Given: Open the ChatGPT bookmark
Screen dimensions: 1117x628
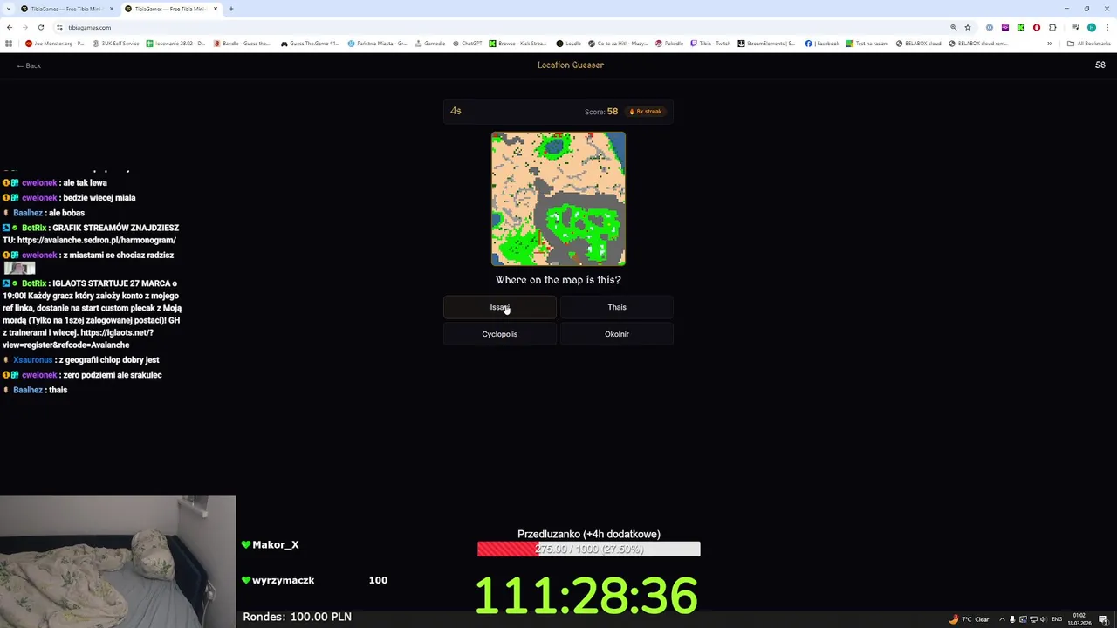Looking at the screenshot, I should pos(467,43).
